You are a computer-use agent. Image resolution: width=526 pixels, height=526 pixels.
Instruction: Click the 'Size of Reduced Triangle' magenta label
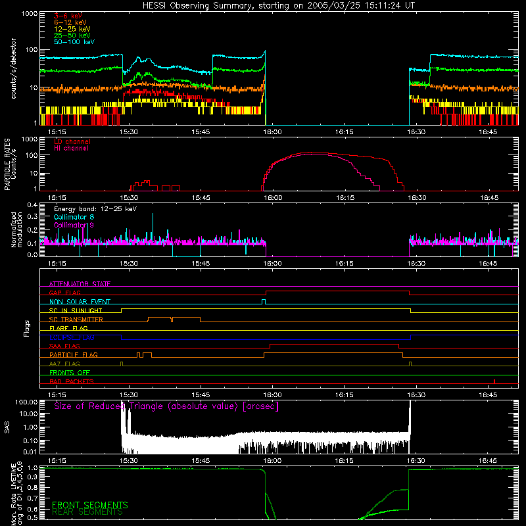[166, 406]
